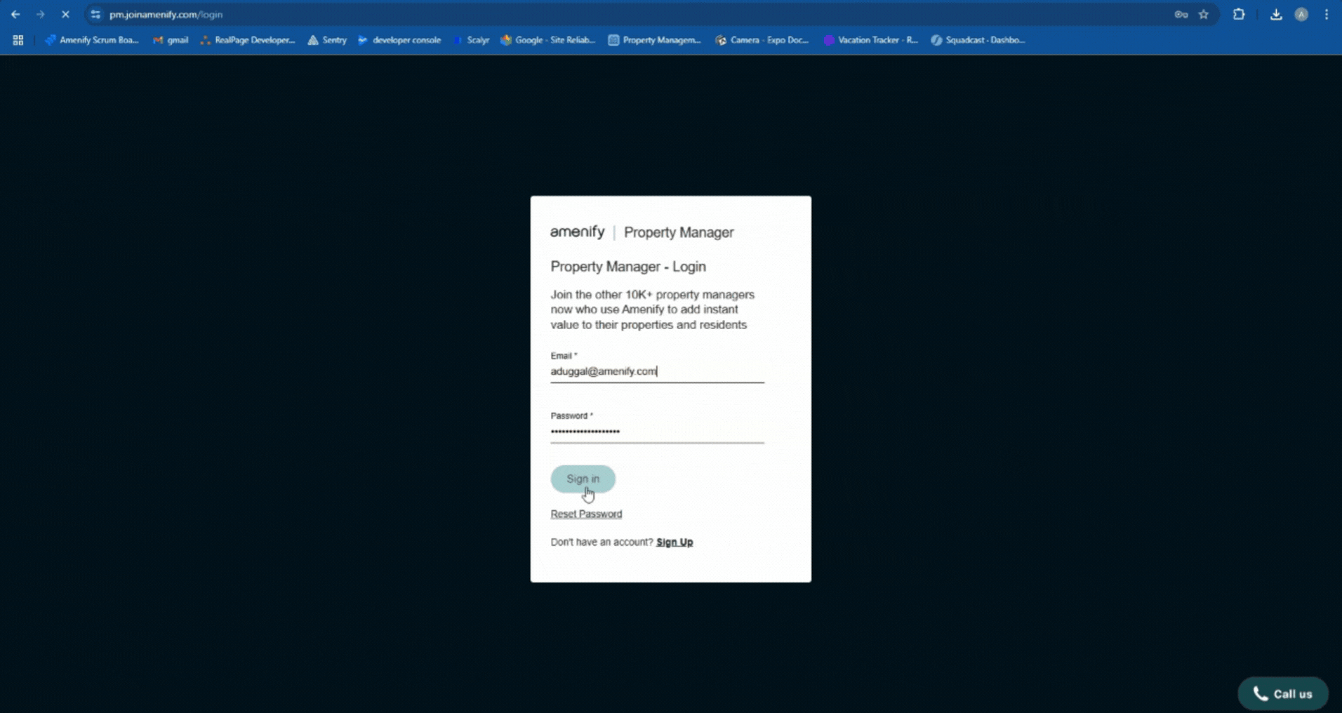Click the browser forward arrow
Screen dimensions: 1342x713
tap(40, 14)
